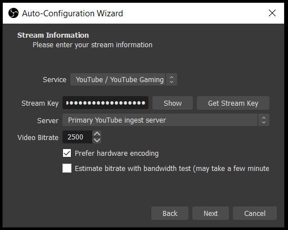Click the Get Stream Key button
The width and height of the screenshot is (288, 230).
pyautogui.click(x=233, y=103)
